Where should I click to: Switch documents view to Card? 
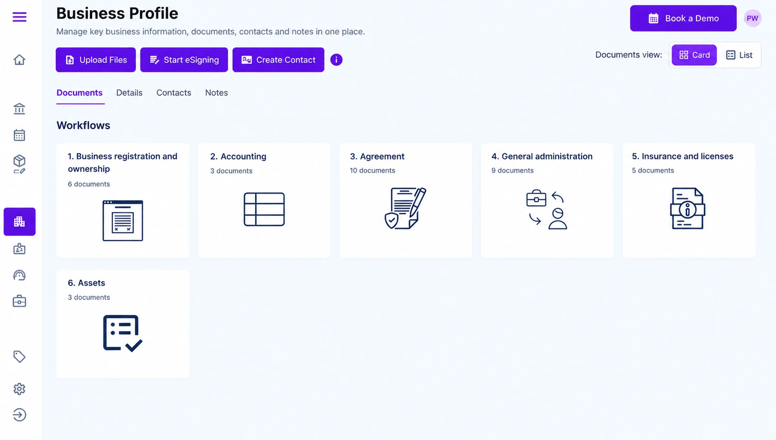(x=694, y=55)
